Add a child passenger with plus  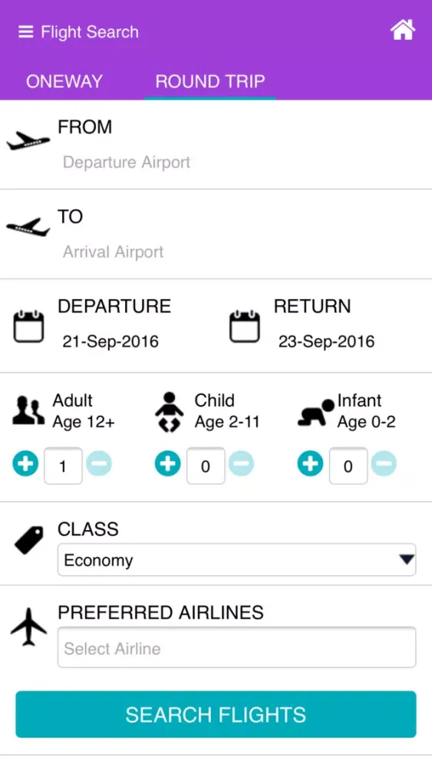click(x=168, y=464)
